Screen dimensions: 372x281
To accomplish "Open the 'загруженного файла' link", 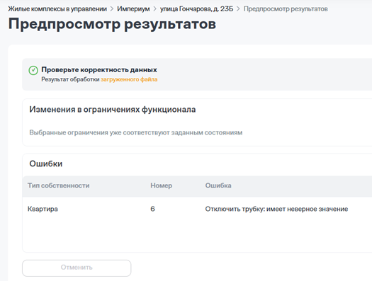I will [x=129, y=79].
